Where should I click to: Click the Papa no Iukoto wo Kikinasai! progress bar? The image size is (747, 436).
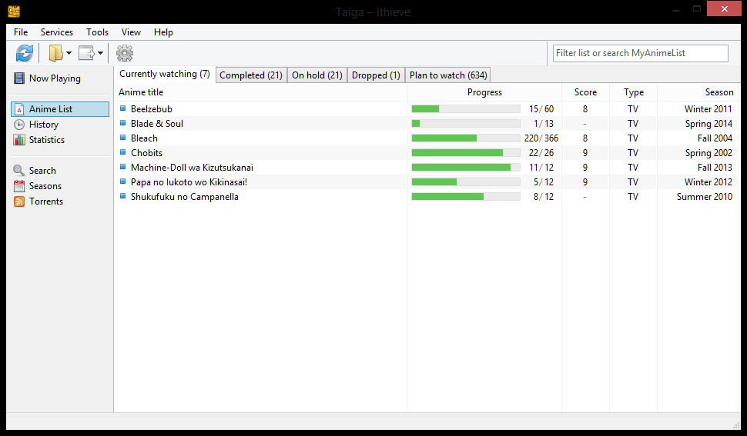tap(466, 181)
